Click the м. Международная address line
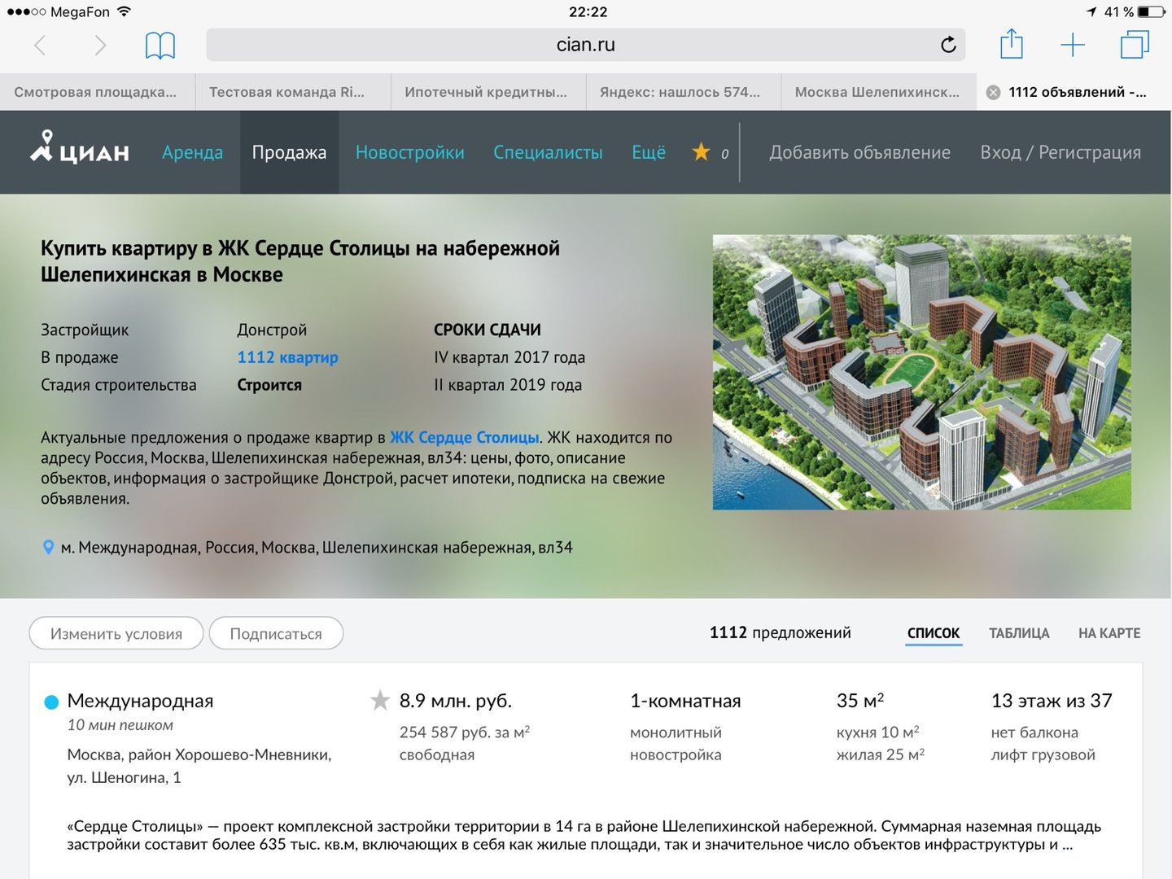 [317, 548]
